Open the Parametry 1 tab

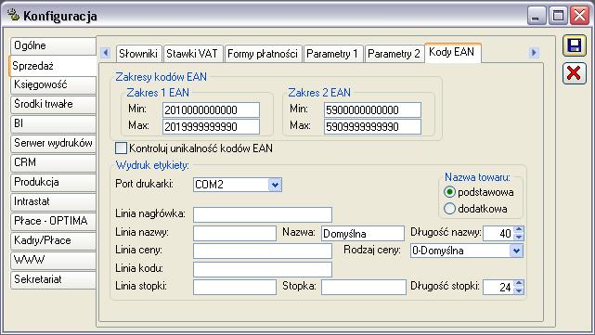332,54
